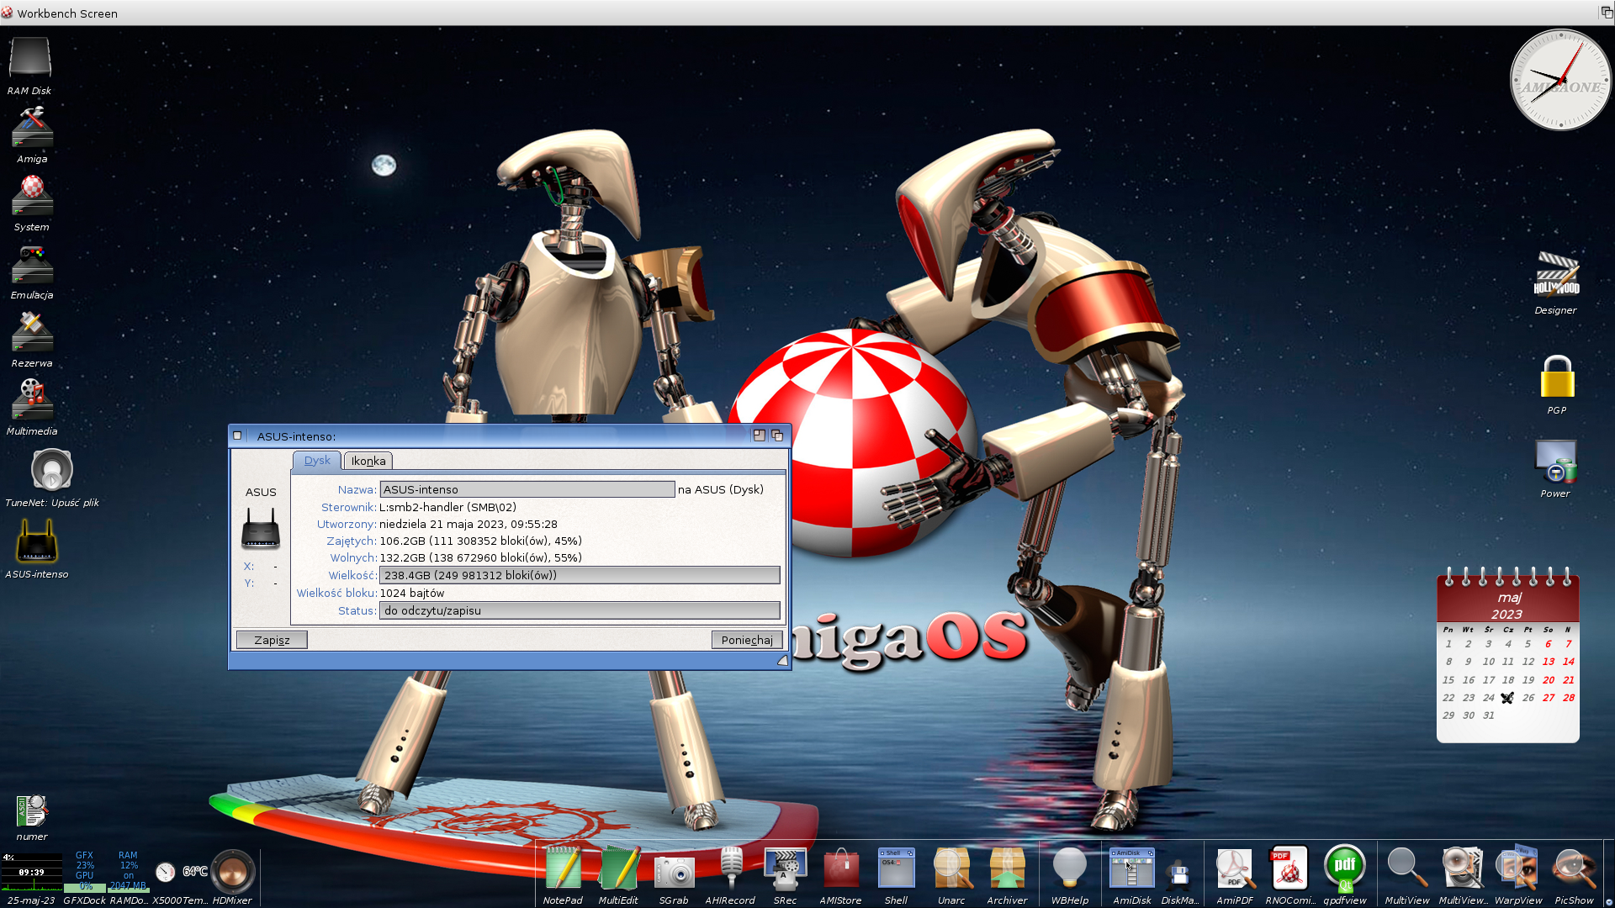Screen dimensions: 1615x908
Task: Launch SGrab camera from the dock
Action: (674, 871)
